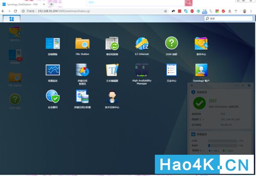The width and height of the screenshot is (256, 176).
Task: Reload the page in the browser
Action: [15, 11]
